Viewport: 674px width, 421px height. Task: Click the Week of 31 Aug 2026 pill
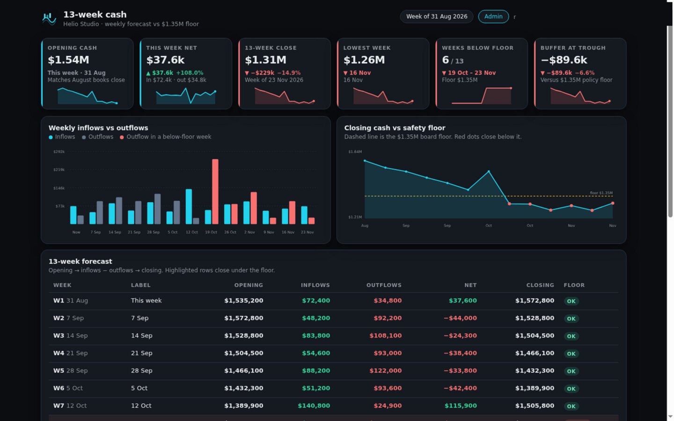437,16
